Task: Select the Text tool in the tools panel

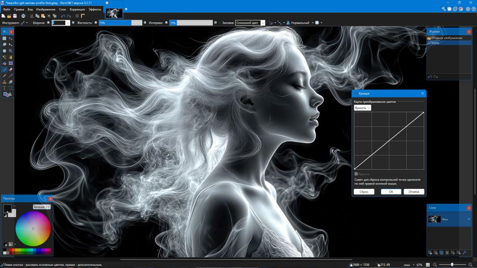Action: click(x=4, y=88)
